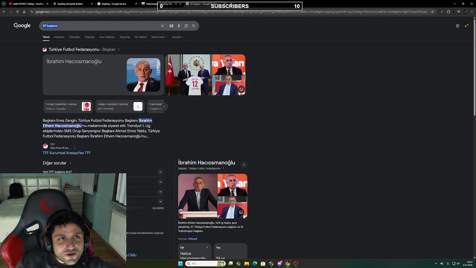Open the browser home page
The width and height of the screenshot is (476, 268).
point(24,12)
